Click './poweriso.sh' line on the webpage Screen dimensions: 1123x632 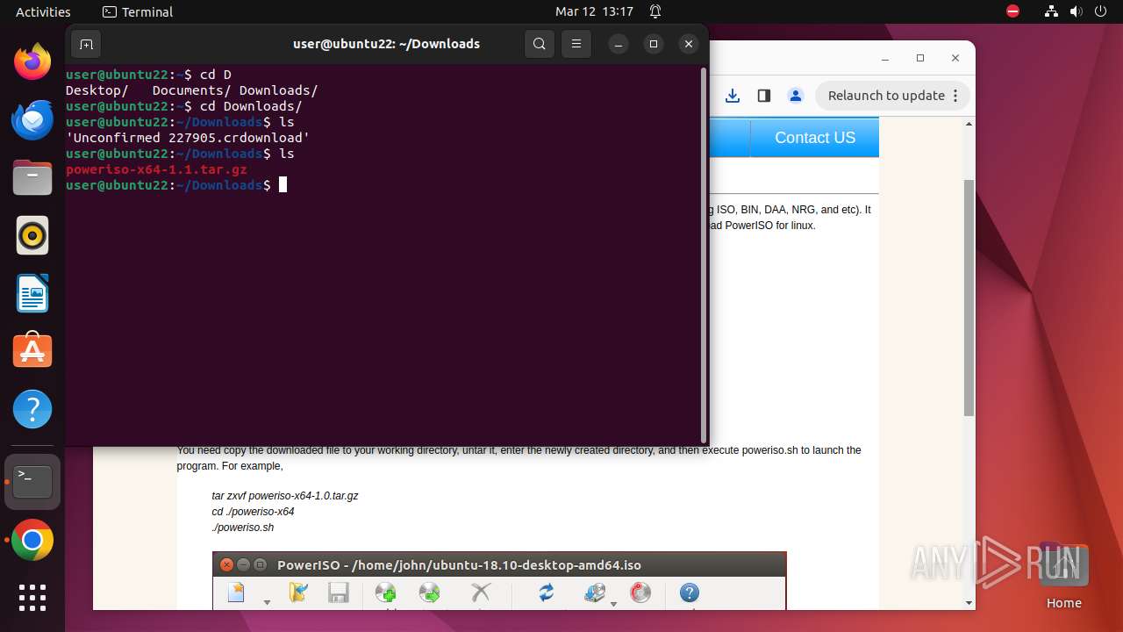[x=243, y=528]
